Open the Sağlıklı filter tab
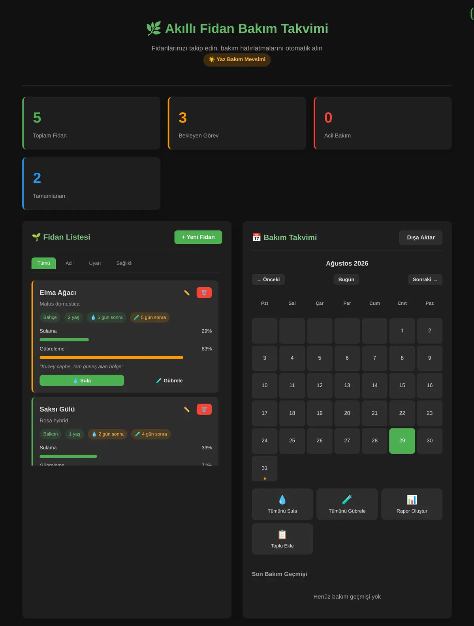 [x=124, y=263]
